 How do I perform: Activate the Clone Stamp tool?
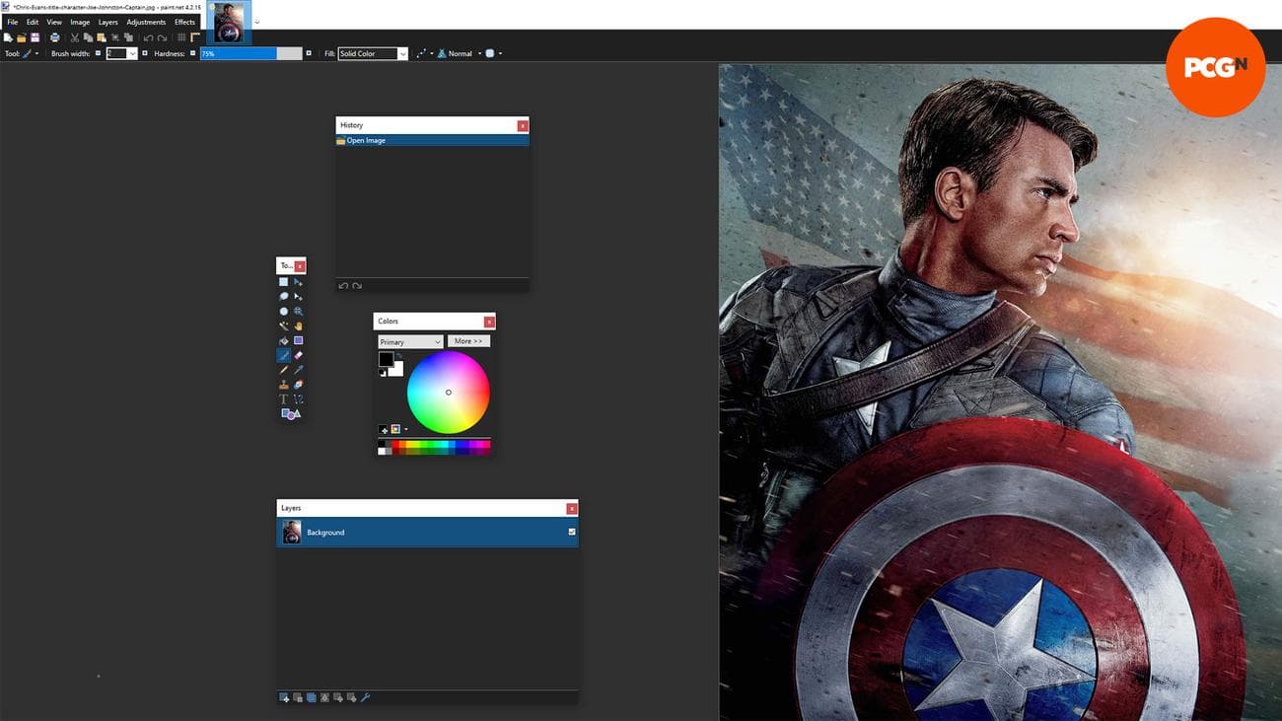point(284,385)
